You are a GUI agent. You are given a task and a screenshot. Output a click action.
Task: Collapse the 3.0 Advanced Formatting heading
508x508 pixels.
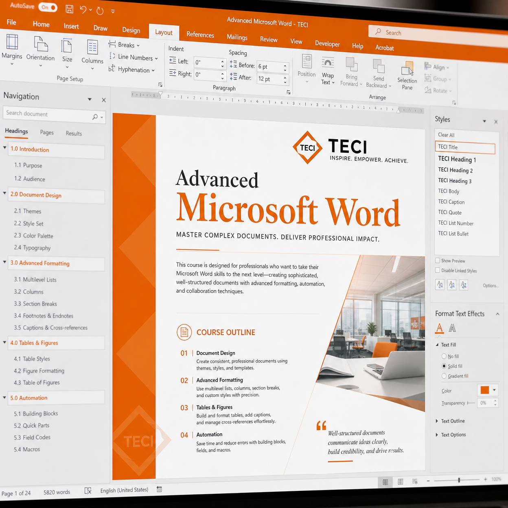tap(5, 261)
